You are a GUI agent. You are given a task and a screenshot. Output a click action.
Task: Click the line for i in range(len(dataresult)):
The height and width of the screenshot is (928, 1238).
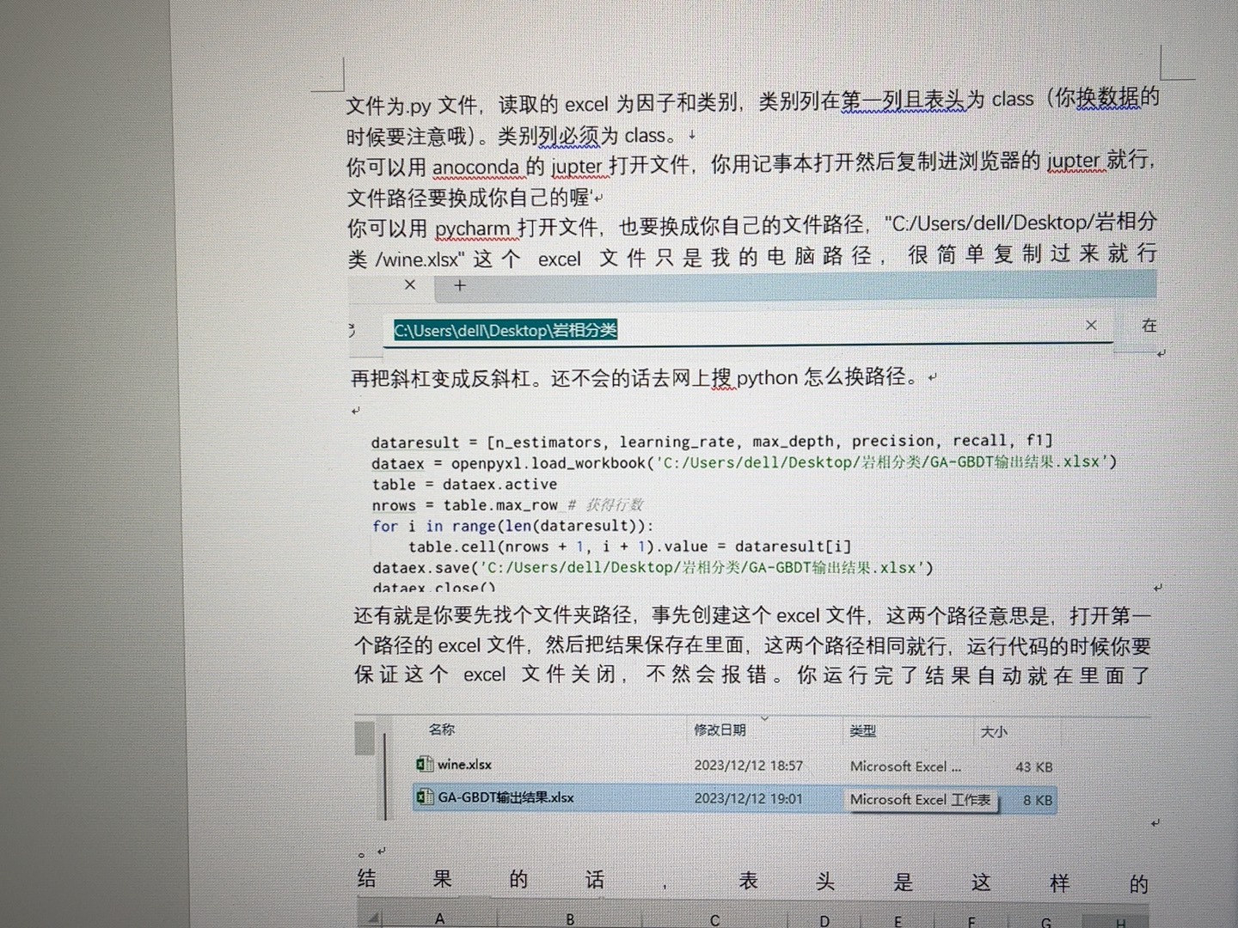click(x=513, y=526)
